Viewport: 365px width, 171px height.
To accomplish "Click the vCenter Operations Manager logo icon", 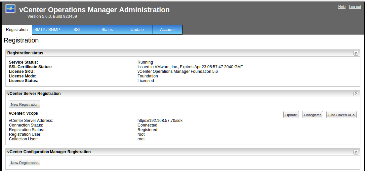I will coord(11,9).
